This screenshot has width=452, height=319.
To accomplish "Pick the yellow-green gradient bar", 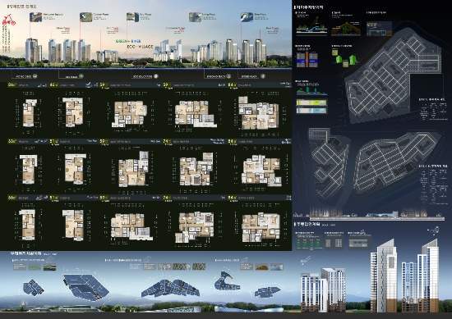I will point(311,103).
